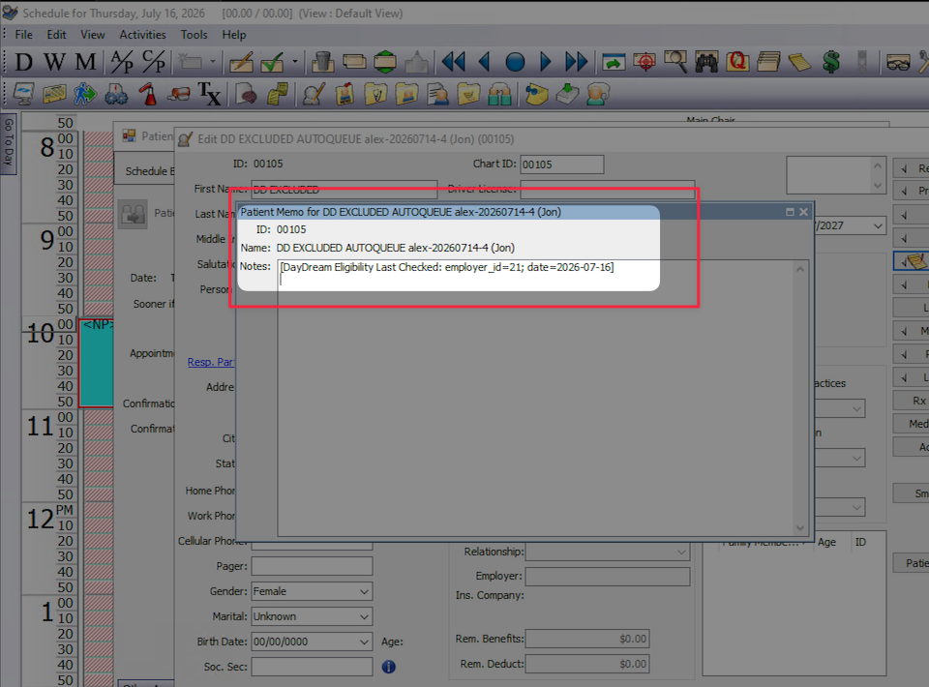This screenshot has height=687, width=929.
Task: Click the Resp. Party link
Action: pyautogui.click(x=211, y=362)
